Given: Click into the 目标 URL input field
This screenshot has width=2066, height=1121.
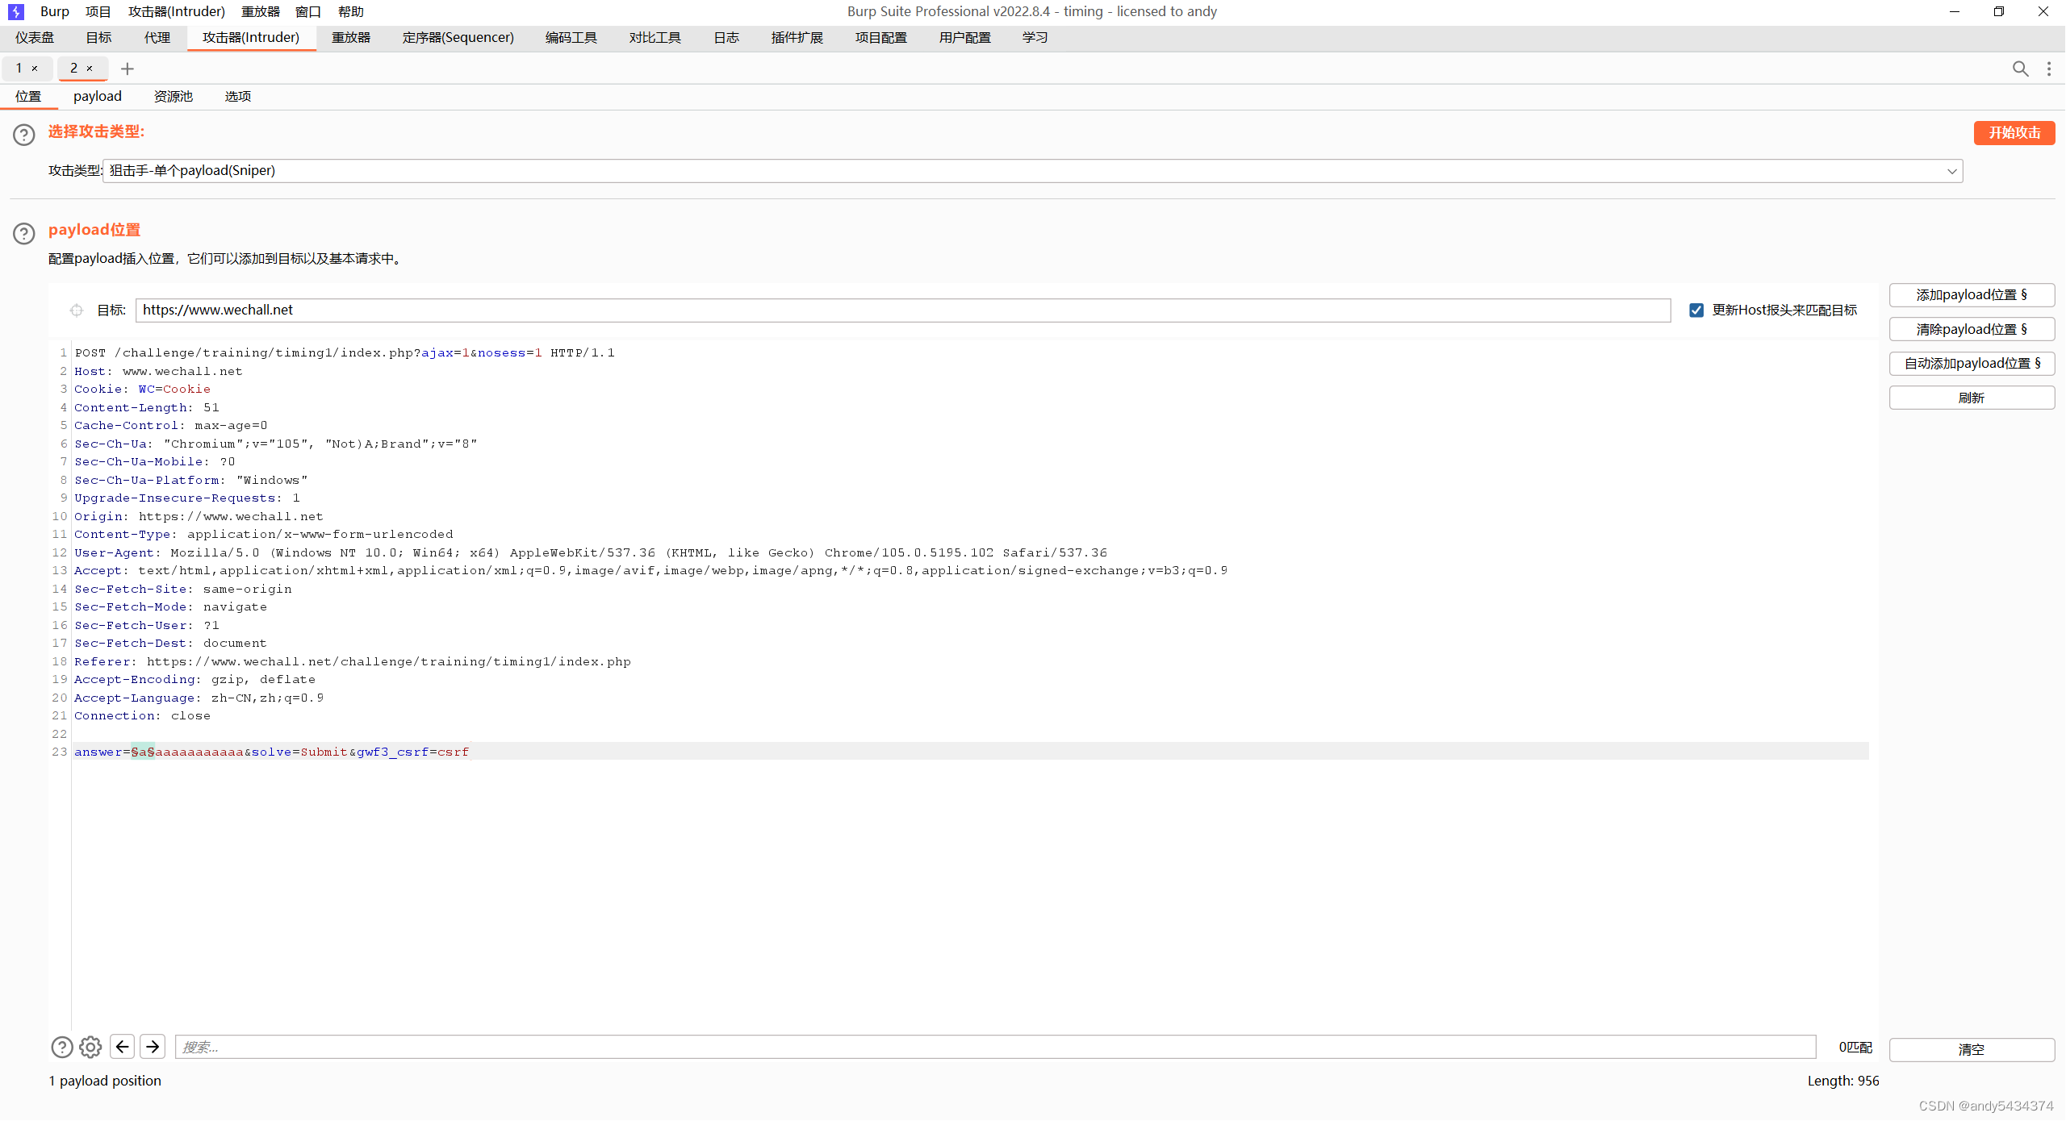Looking at the screenshot, I should [903, 310].
